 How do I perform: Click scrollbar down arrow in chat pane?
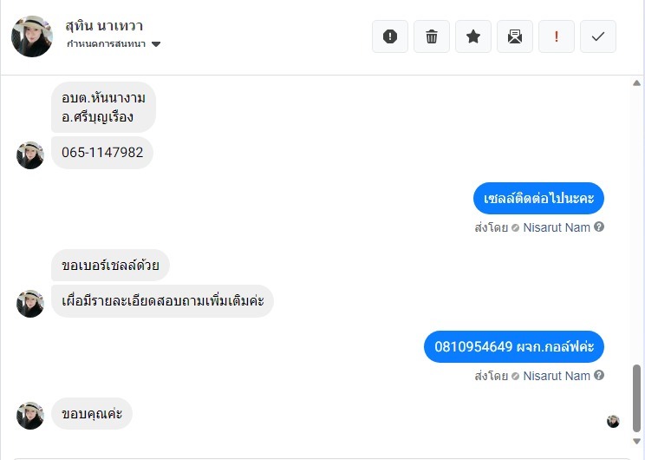point(636,442)
